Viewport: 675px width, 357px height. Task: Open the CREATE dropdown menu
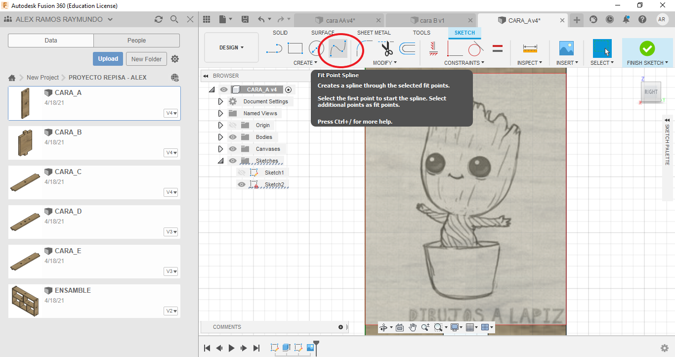click(x=305, y=63)
